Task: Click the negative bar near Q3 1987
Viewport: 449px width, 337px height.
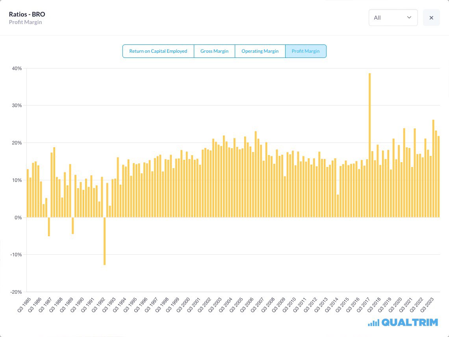Action: 49,226
